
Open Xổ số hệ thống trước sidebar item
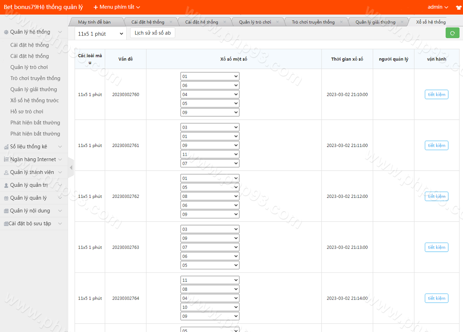click(35, 100)
